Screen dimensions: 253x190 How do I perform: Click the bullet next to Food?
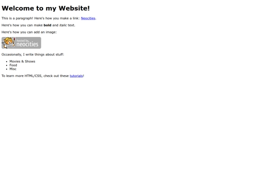(7, 65)
